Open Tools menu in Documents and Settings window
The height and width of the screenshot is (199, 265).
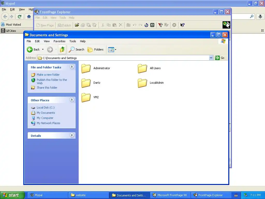pos(73,41)
